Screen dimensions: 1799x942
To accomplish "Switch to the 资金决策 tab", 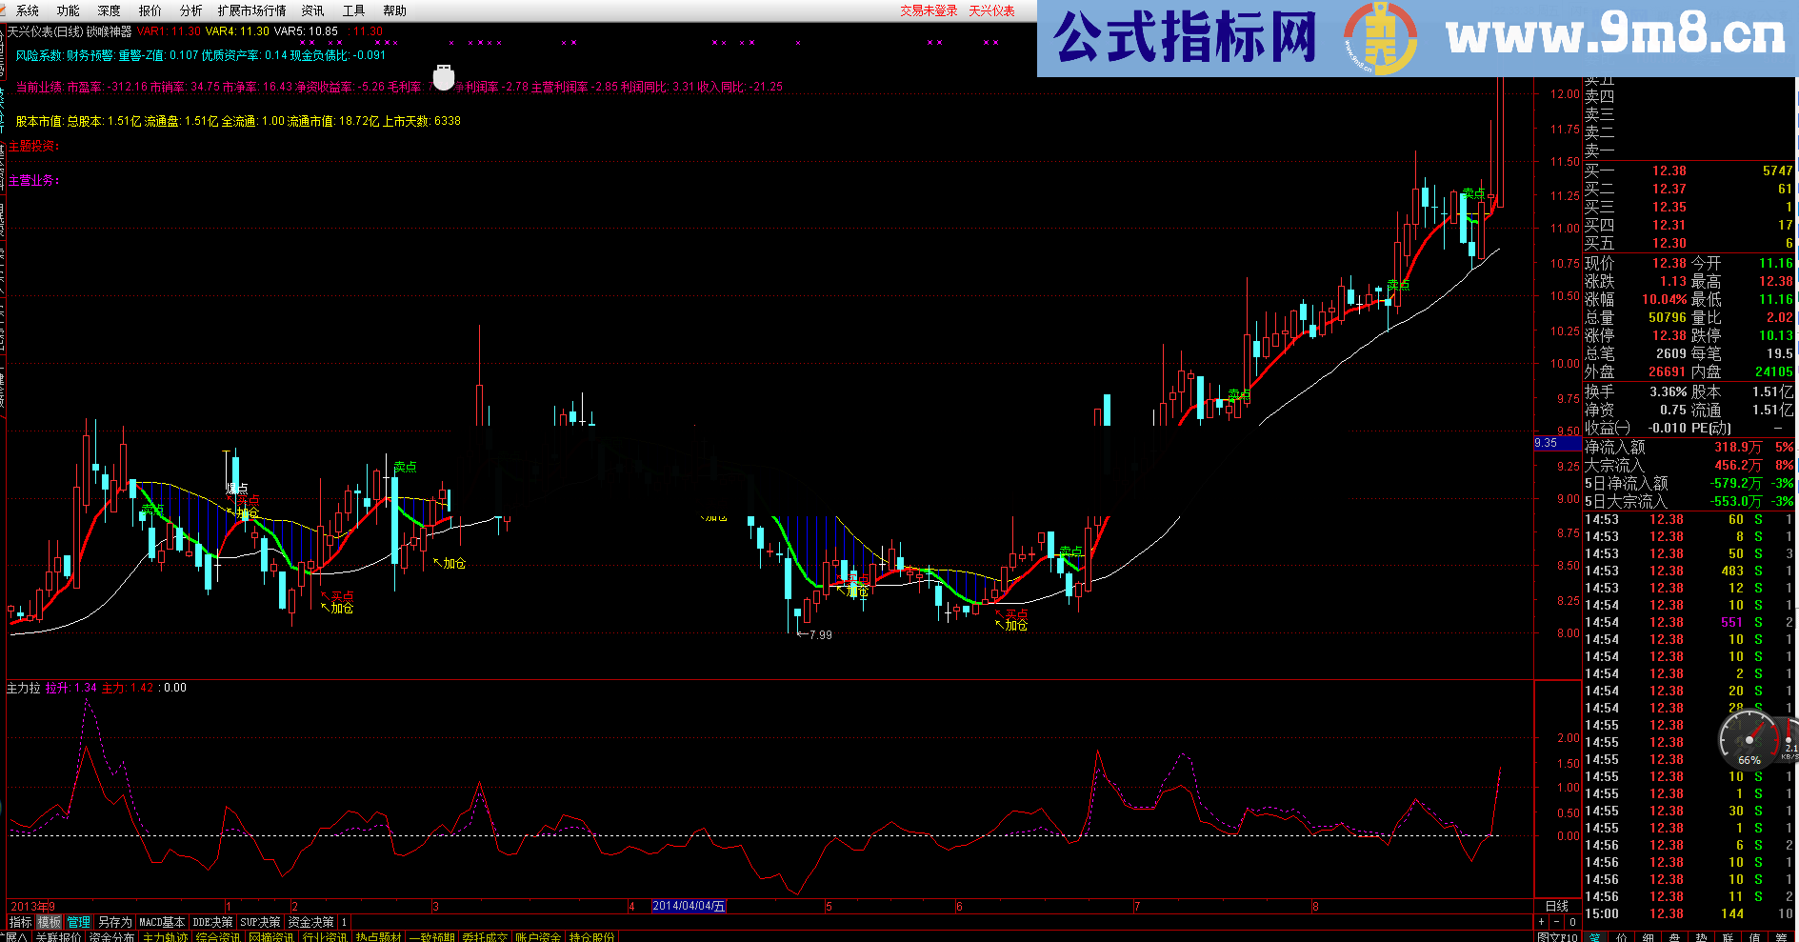I will 310,922.
